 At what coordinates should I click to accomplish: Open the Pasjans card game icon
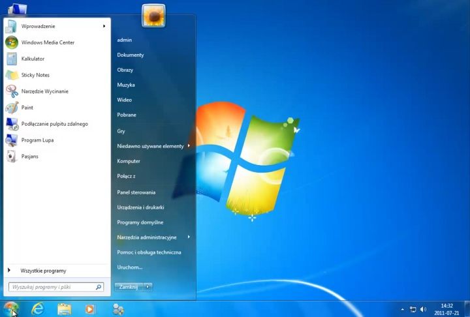[12, 156]
